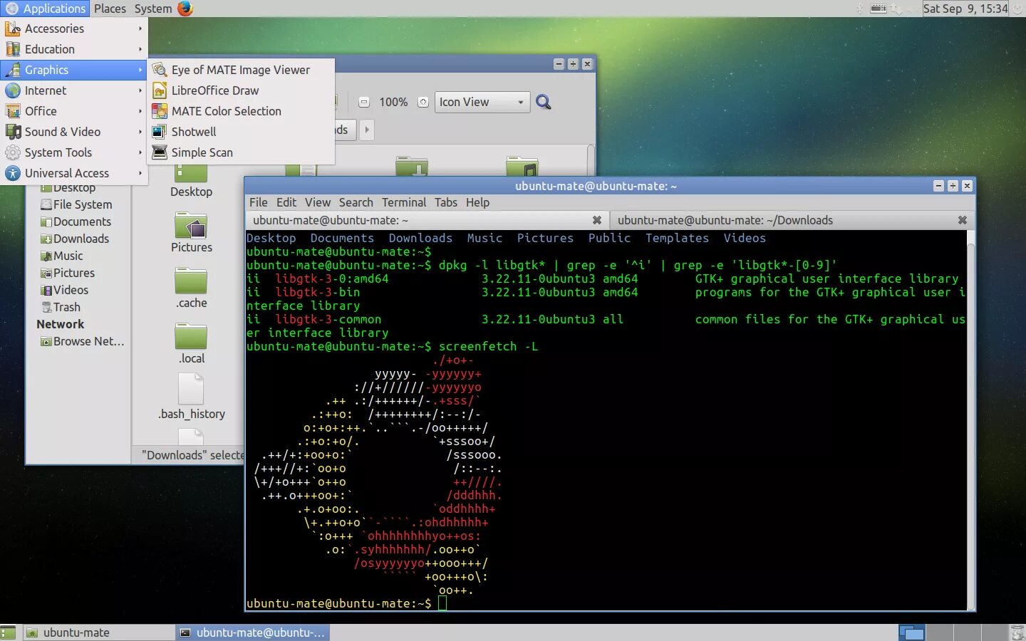Click the 100% zoom level label
Image resolution: width=1026 pixels, height=641 pixels.
(x=393, y=102)
